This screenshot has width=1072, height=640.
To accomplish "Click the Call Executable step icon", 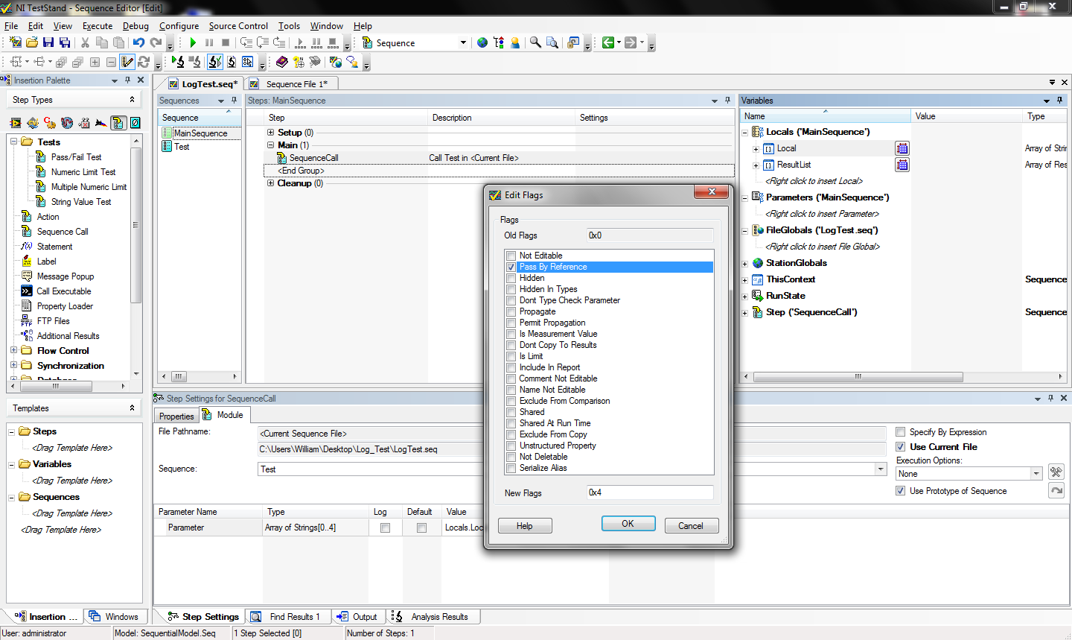I will (27, 291).
